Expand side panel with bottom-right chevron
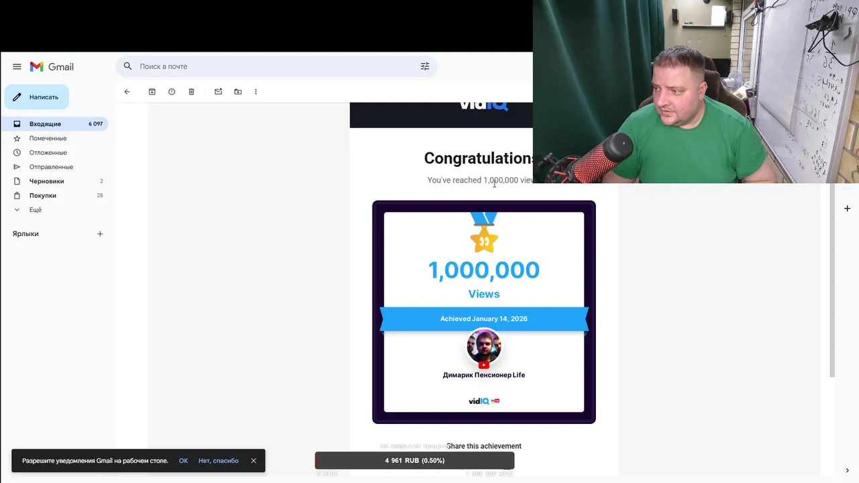 coord(847,470)
